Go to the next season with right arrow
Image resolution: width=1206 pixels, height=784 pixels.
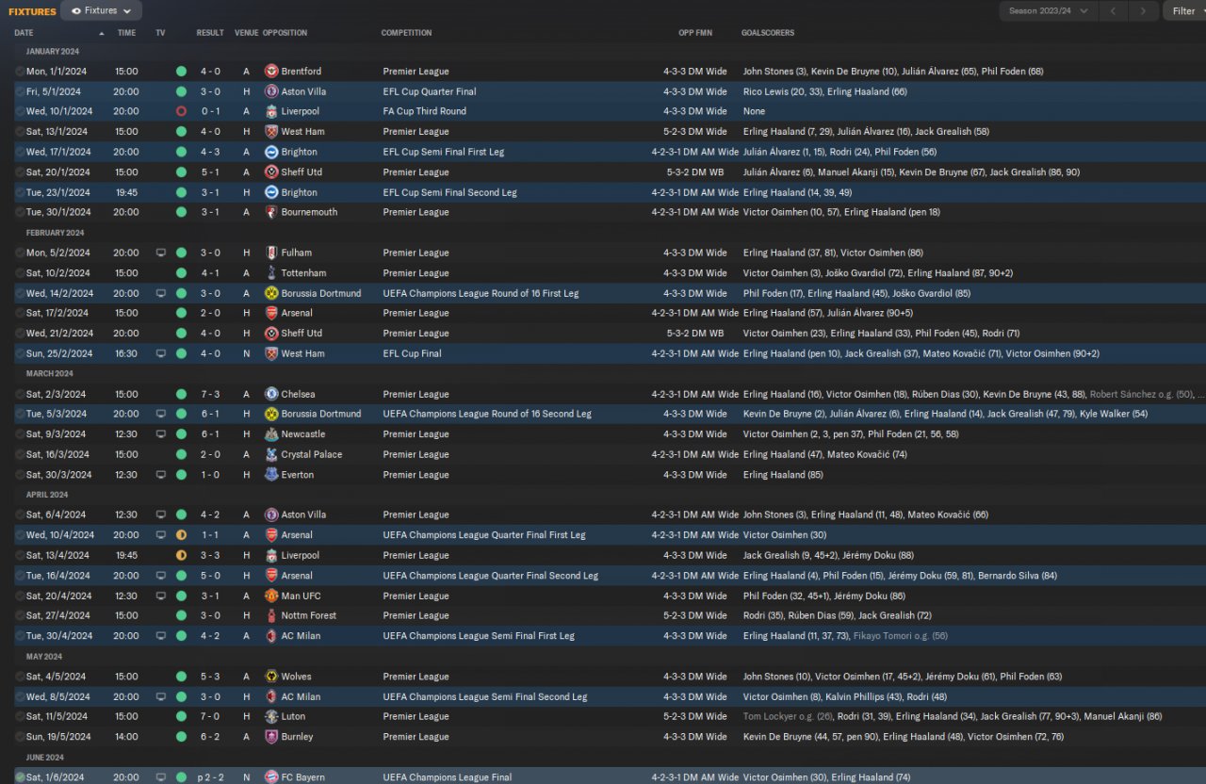click(x=1143, y=11)
